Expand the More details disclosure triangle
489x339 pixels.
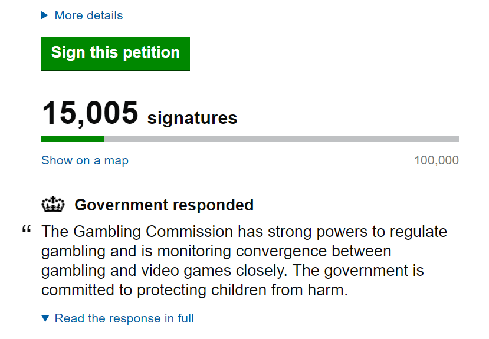44,15
